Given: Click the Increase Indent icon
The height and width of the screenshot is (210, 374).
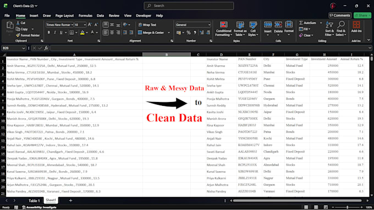Looking at the screenshot, I should tap(131, 32).
